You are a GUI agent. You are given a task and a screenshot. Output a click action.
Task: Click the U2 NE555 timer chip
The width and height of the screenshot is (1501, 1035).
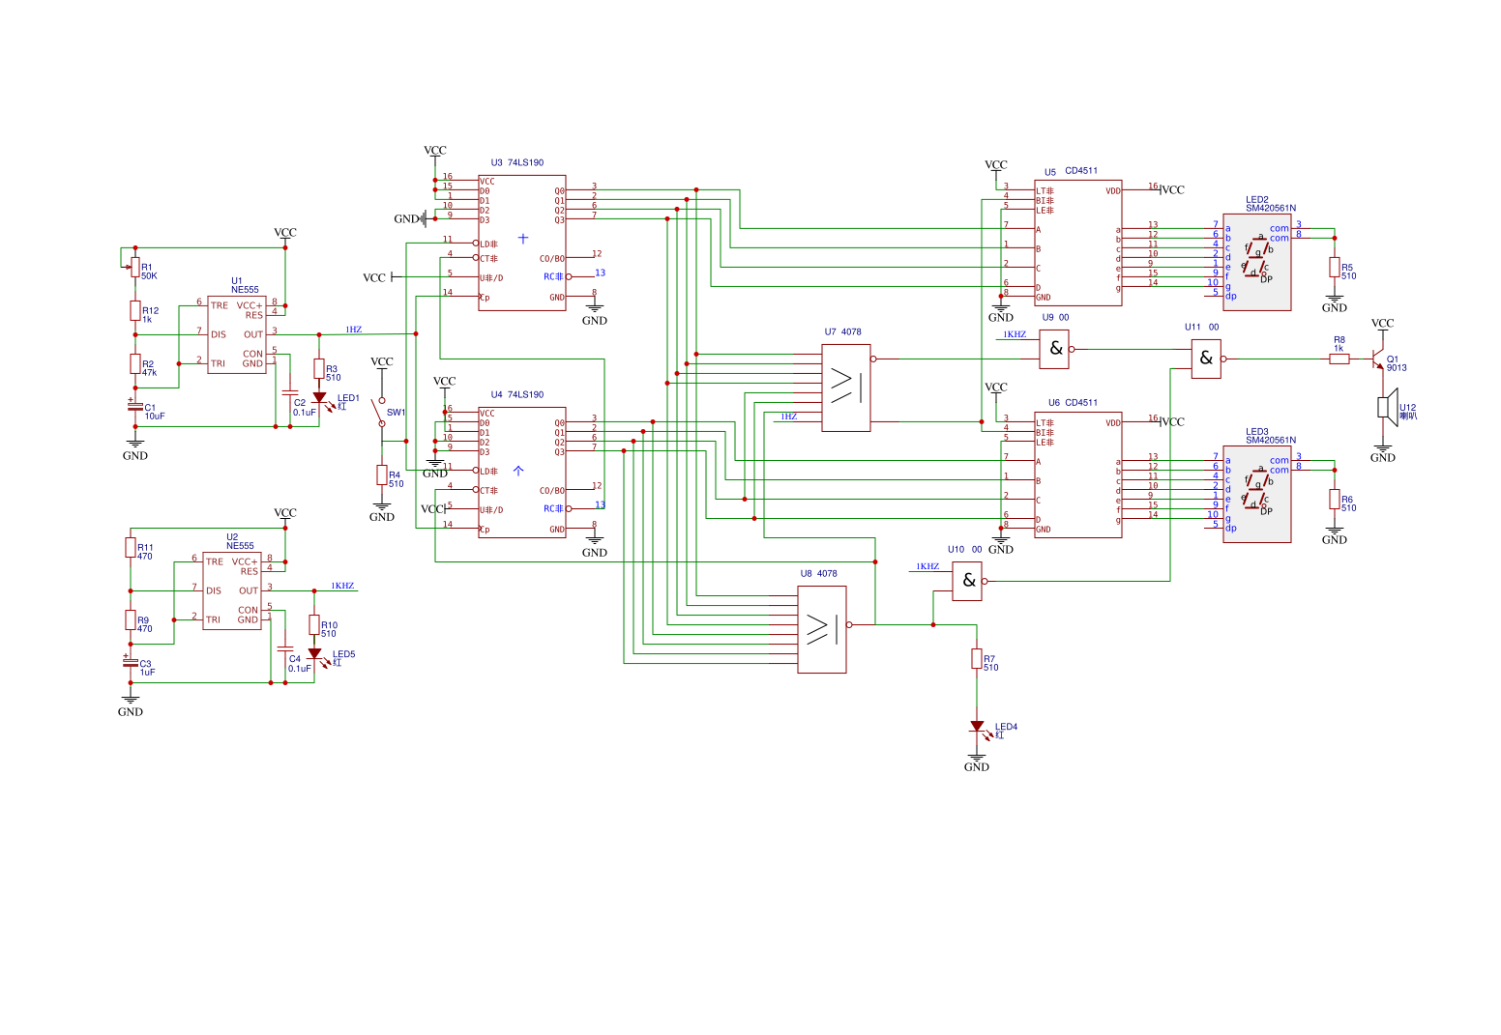coord(232,590)
